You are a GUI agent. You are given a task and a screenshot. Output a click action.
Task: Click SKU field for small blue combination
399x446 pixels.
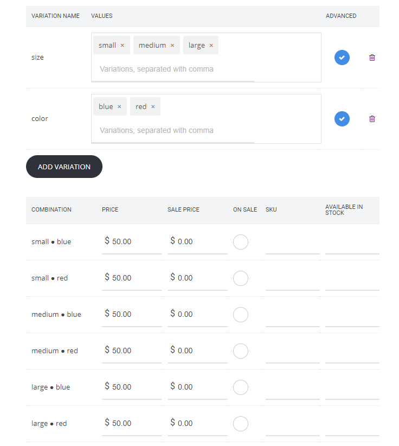tap(292, 243)
